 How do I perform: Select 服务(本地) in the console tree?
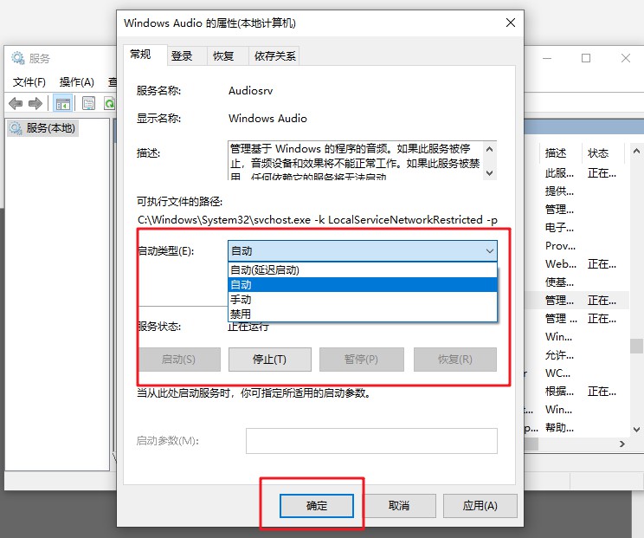tap(50, 128)
